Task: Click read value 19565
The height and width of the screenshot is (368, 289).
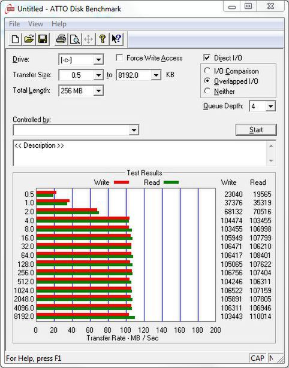Action: [262, 194]
